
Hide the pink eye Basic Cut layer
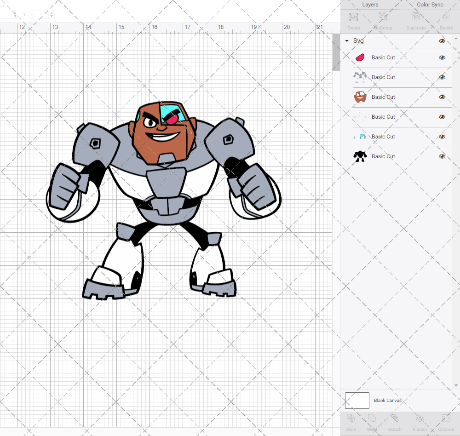click(442, 57)
